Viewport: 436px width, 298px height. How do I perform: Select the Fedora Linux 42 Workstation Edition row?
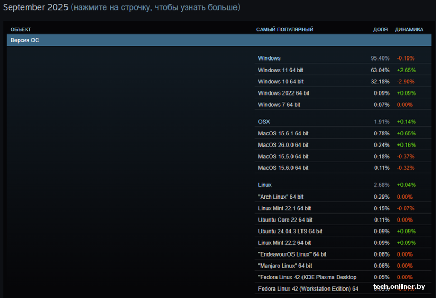coord(343,288)
